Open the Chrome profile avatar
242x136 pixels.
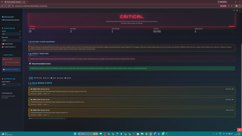236,6
